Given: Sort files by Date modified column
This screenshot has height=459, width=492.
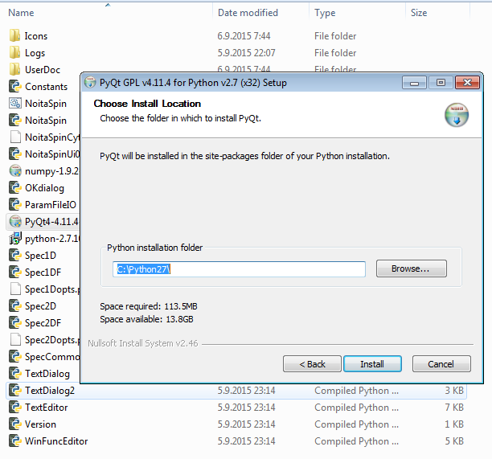Looking at the screenshot, I should pos(248,13).
